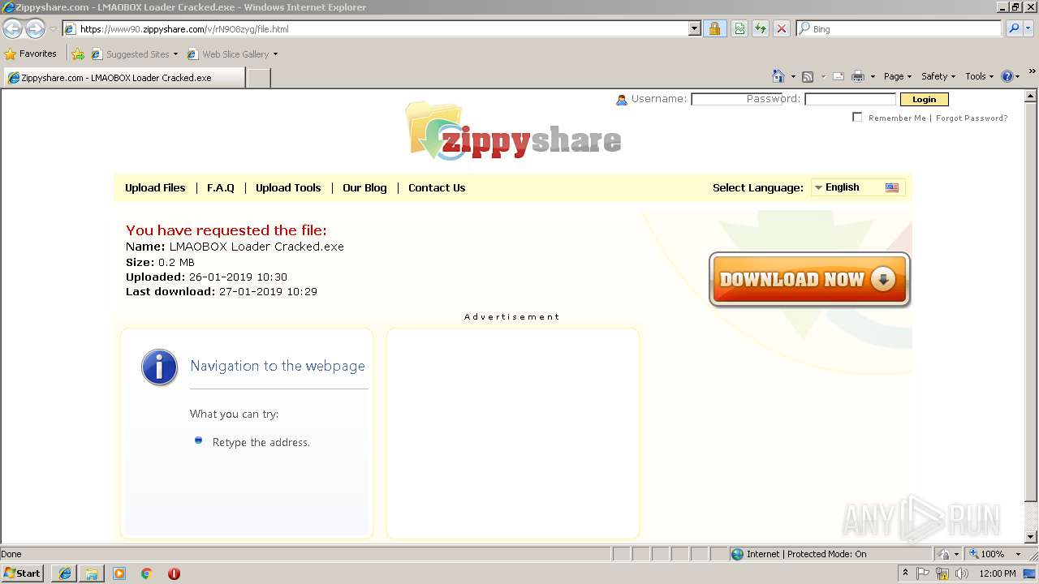
Task: Click the search magnifier button
Action: click(1014, 28)
